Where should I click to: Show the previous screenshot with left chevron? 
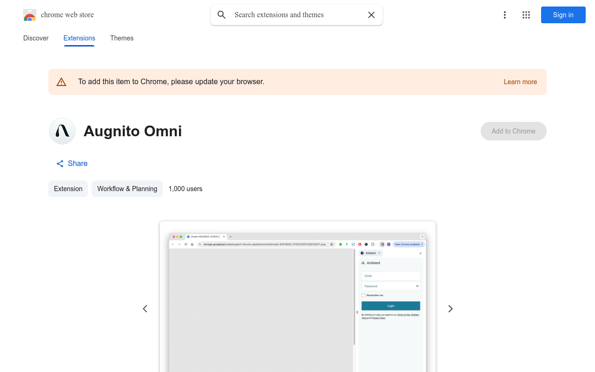(x=145, y=309)
